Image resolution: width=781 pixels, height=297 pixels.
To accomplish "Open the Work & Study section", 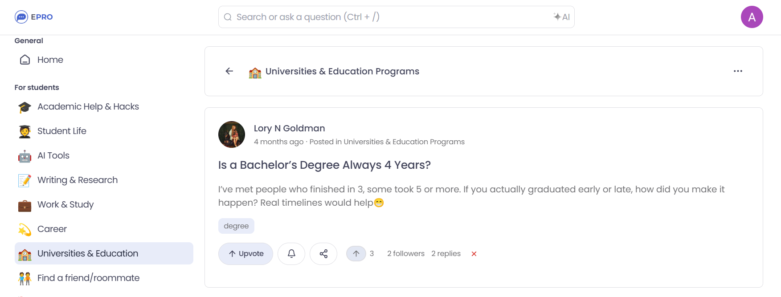I will click(x=65, y=204).
